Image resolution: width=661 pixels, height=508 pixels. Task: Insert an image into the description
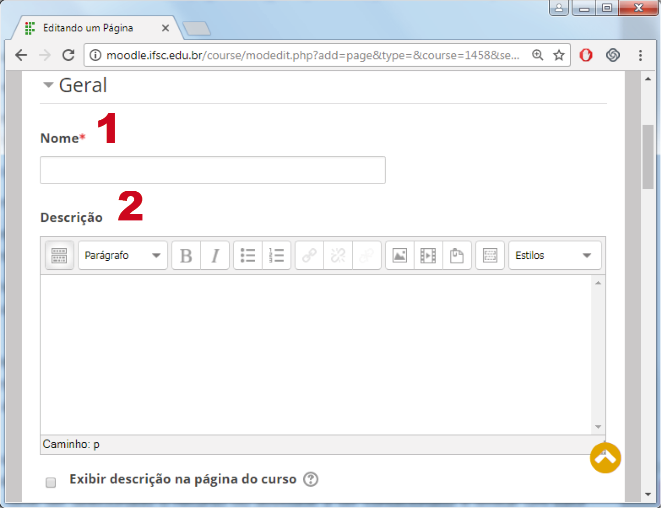[x=400, y=255]
